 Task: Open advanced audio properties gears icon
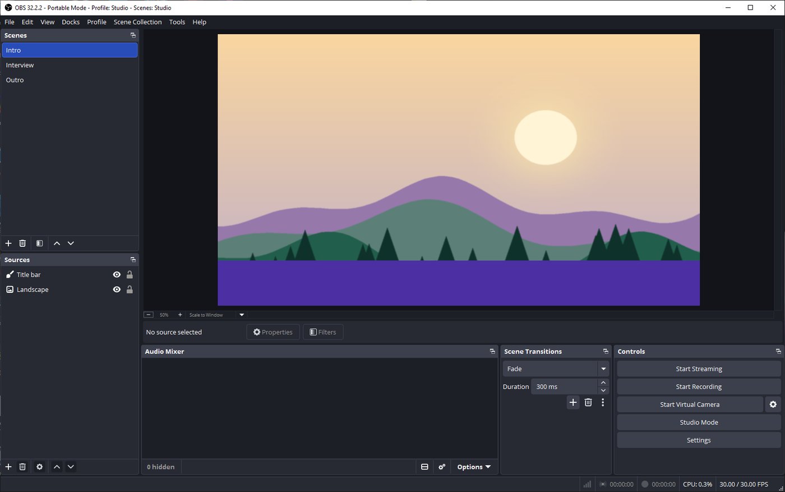point(442,467)
